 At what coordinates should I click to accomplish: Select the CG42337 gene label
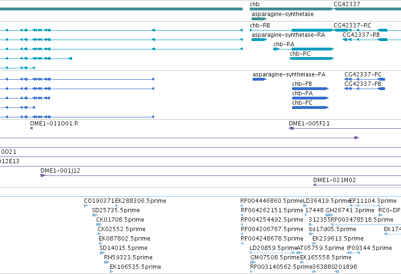click(x=347, y=4)
